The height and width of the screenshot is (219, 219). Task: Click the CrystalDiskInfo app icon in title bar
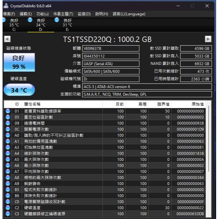coord(6,6)
